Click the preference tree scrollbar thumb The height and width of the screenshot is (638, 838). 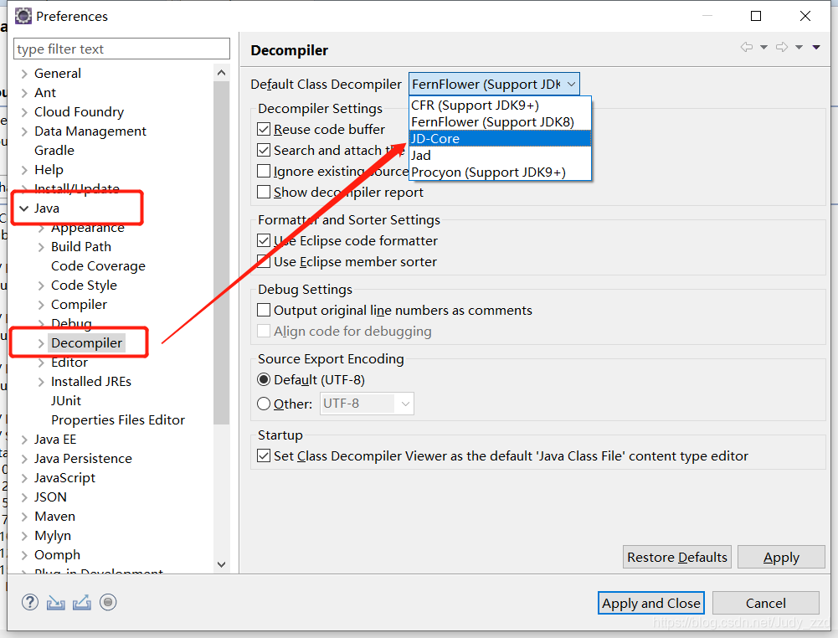[x=221, y=252]
